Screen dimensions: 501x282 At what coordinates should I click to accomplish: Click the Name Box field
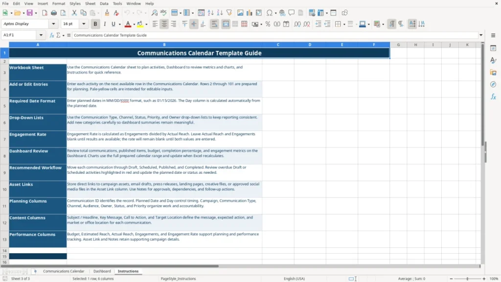[20, 35]
